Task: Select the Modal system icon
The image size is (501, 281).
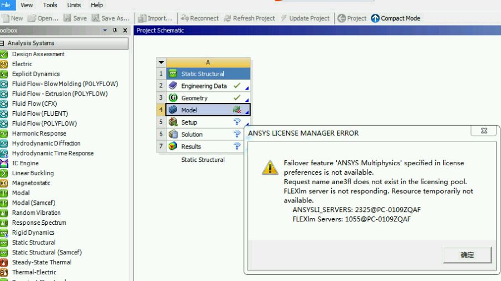Action: point(4,193)
